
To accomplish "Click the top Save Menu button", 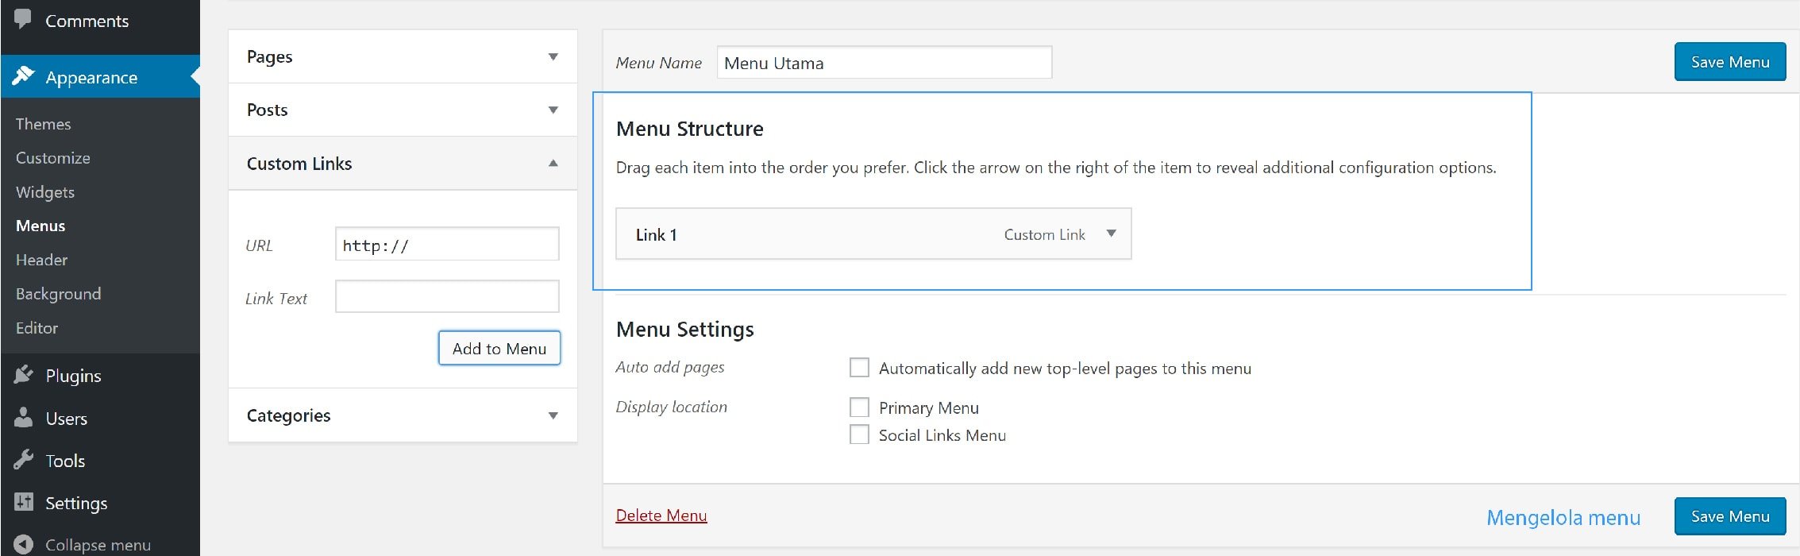I will click(1730, 62).
